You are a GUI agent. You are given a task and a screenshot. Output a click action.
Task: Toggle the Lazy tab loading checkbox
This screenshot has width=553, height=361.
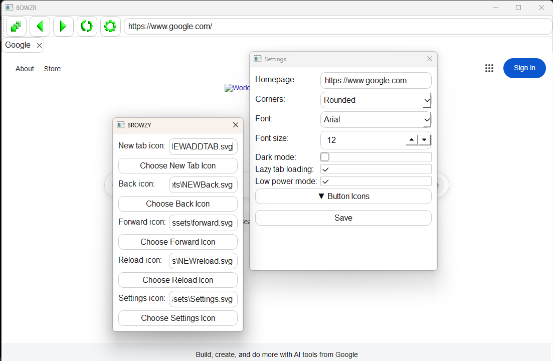(x=325, y=169)
